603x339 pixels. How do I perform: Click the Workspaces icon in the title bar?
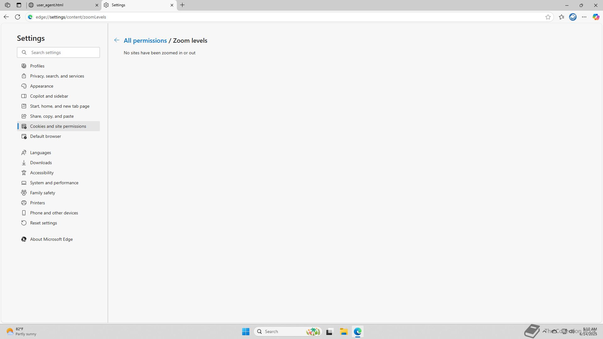(8, 5)
